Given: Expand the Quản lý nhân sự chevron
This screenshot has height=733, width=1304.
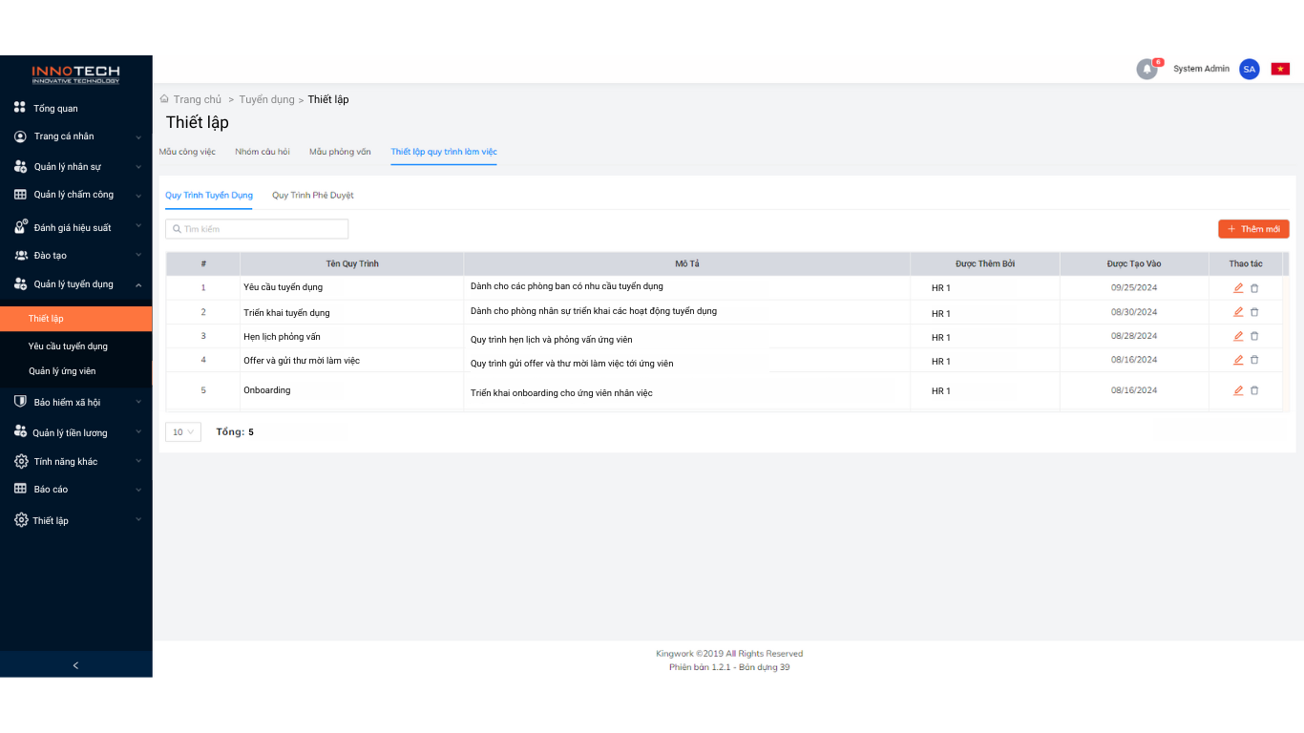Looking at the screenshot, I should click(138, 167).
